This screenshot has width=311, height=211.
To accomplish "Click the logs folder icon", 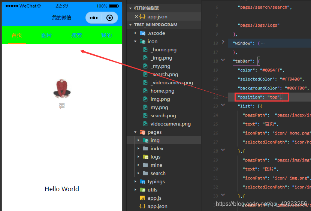I will [x=145, y=157].
